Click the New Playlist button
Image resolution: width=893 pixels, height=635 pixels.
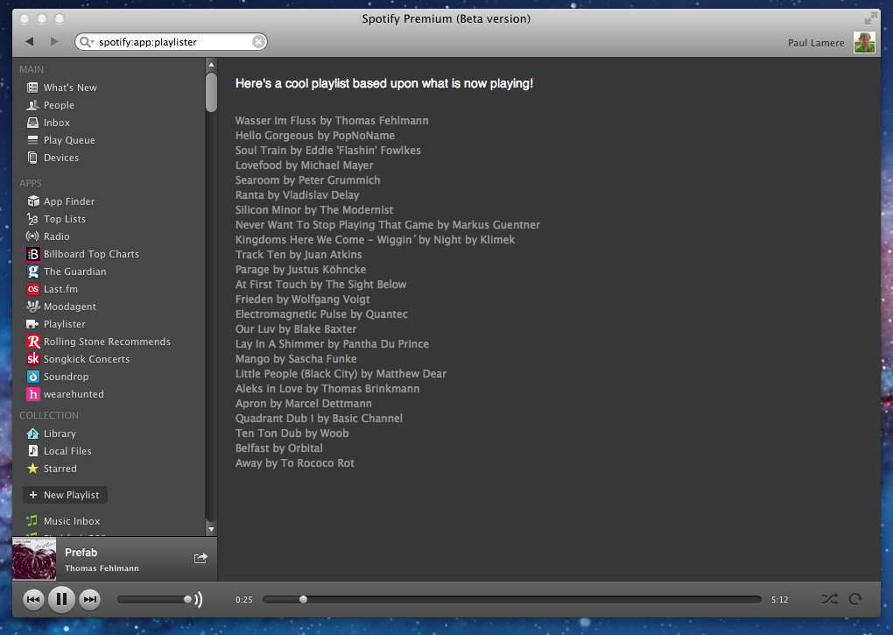[x=65, y=495]
